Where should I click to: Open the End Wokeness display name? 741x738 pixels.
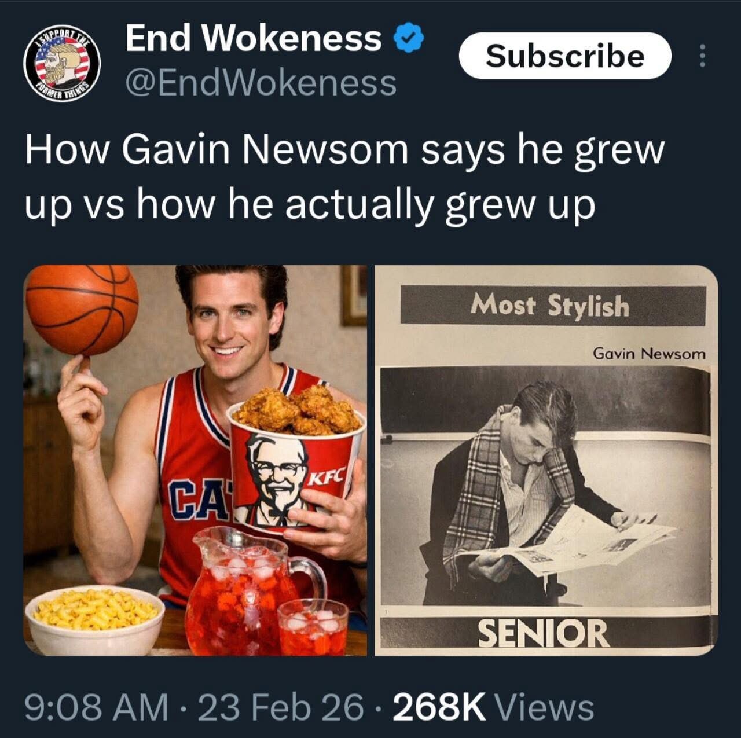pyautogui.click(x=254, y=39)
